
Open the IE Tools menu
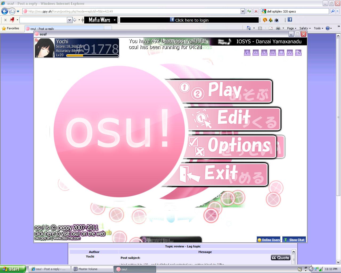click(x=318, y=28)
